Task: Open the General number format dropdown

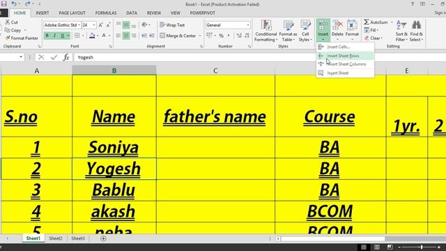Action: [x=248, y=25]
